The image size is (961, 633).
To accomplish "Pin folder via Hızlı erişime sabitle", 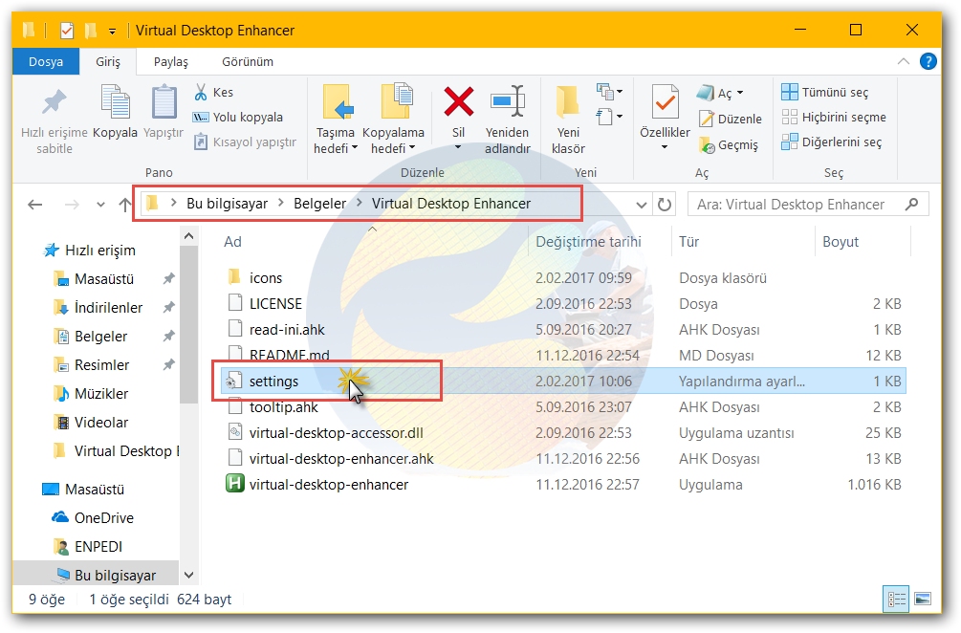I will click(54, 120).
